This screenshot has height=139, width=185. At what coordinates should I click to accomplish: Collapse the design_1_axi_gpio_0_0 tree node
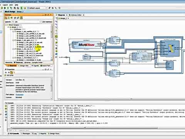pos(13,40)
